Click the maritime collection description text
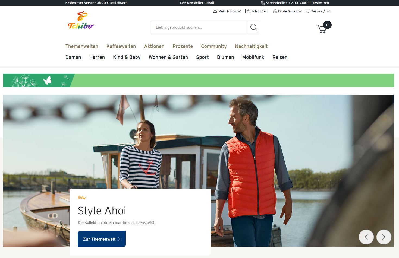Viewport: 399px width, 258px height. [117, 222]
